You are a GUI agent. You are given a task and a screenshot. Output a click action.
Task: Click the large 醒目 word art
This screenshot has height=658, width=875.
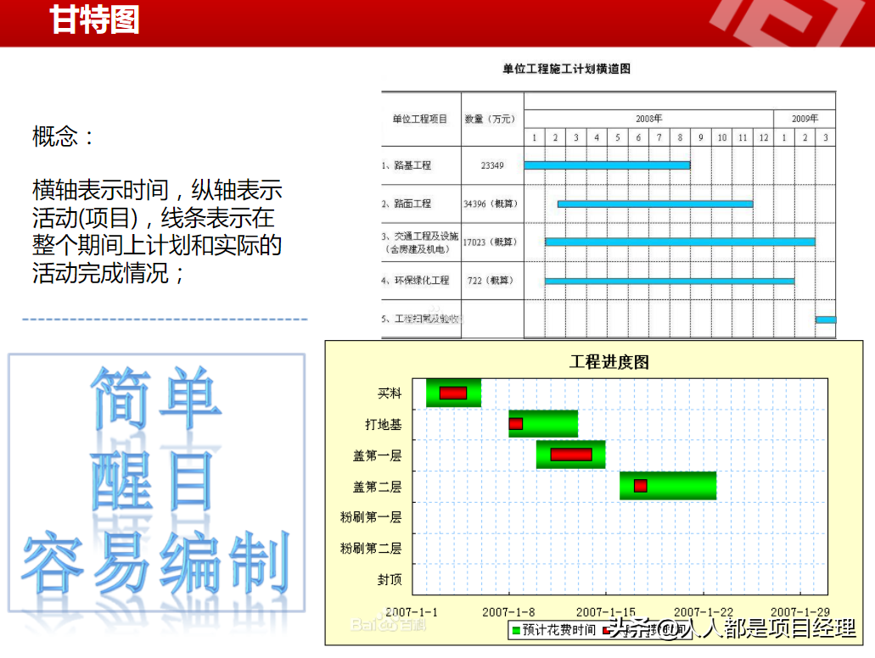(152, 481)
